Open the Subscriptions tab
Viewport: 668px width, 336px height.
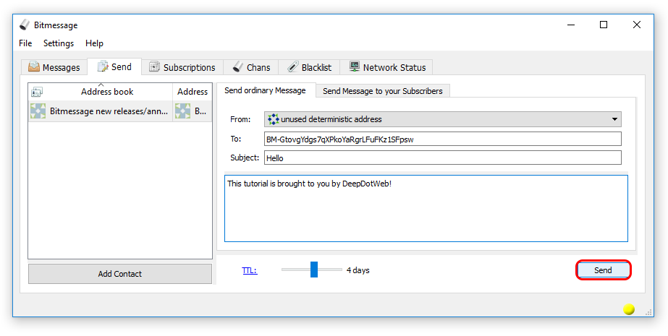(182, 67)
